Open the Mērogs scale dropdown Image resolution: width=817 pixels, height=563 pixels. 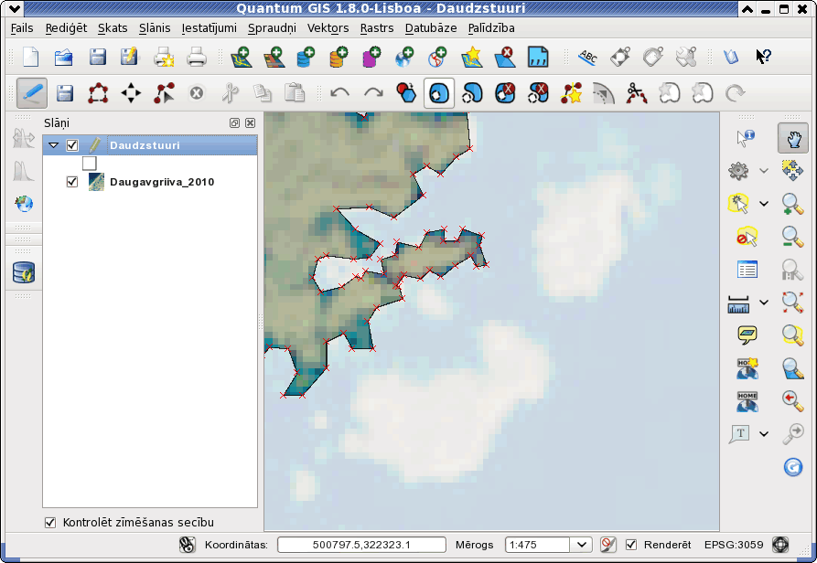click(582, 545)
